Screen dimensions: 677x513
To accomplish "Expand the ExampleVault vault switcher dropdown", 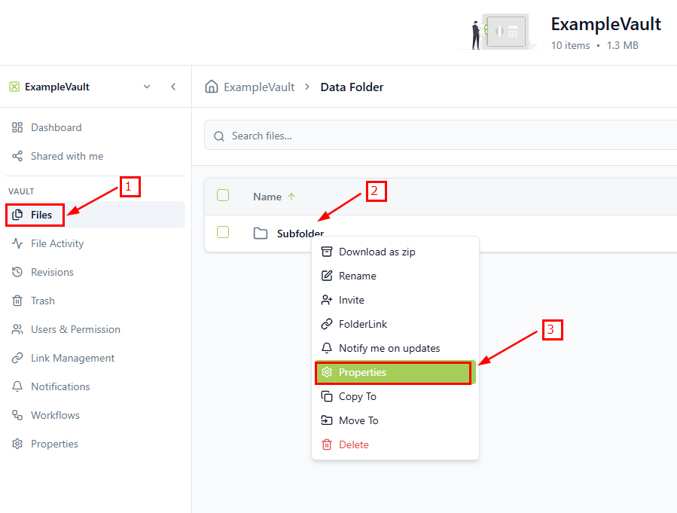I will [x=147, y=87].
